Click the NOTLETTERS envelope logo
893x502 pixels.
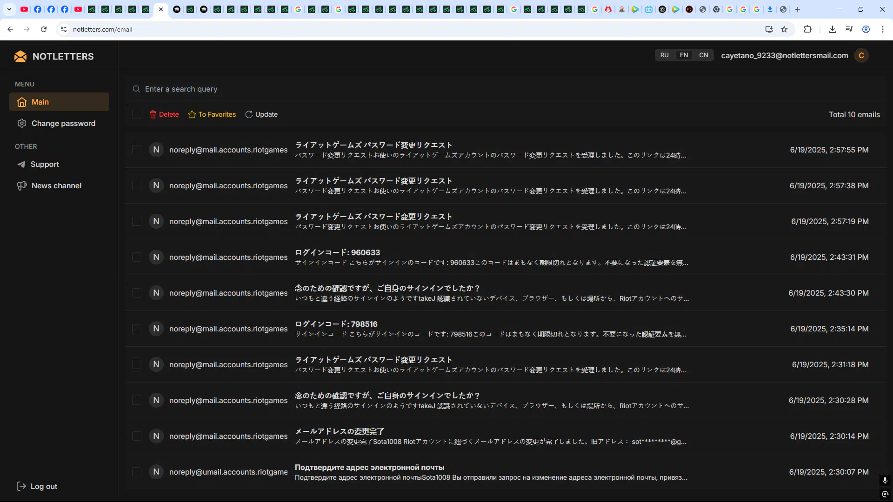click(20, 56)
